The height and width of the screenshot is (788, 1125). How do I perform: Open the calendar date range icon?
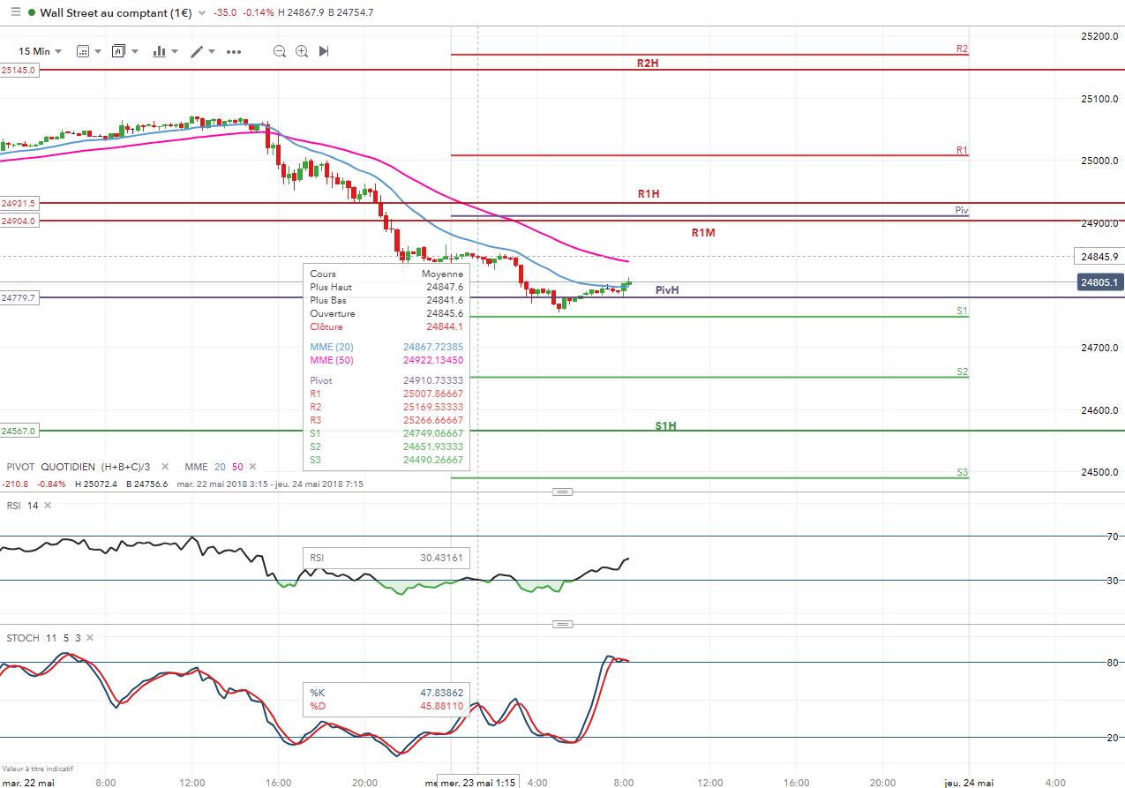[x=83, y=51]
